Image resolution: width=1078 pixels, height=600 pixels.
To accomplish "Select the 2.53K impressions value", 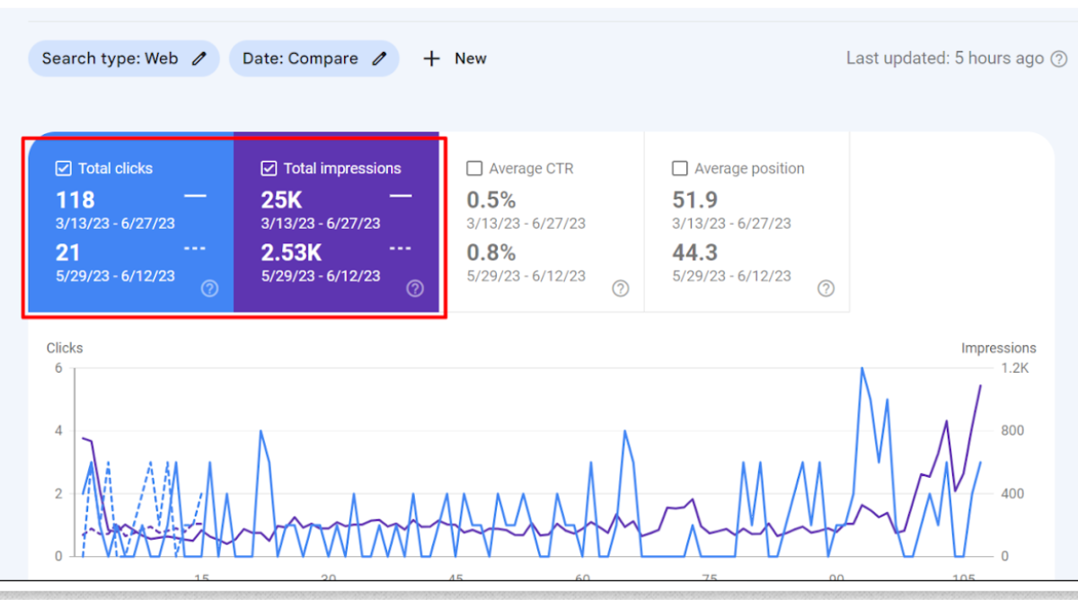I will click(291, 253).
